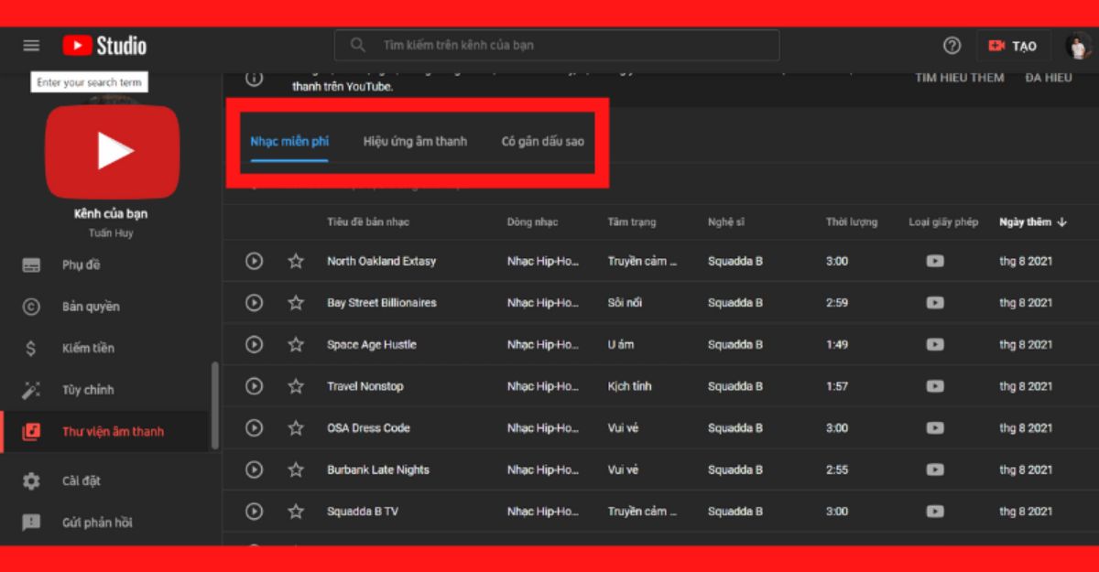The width and height of the screenshot is (1099, 572).
Task: Click the Tiêu đề bản nhạc column header
Action: pyautogui.click(x=368, y=222)
